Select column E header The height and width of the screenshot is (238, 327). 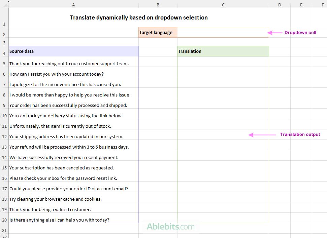pos(301,5)
